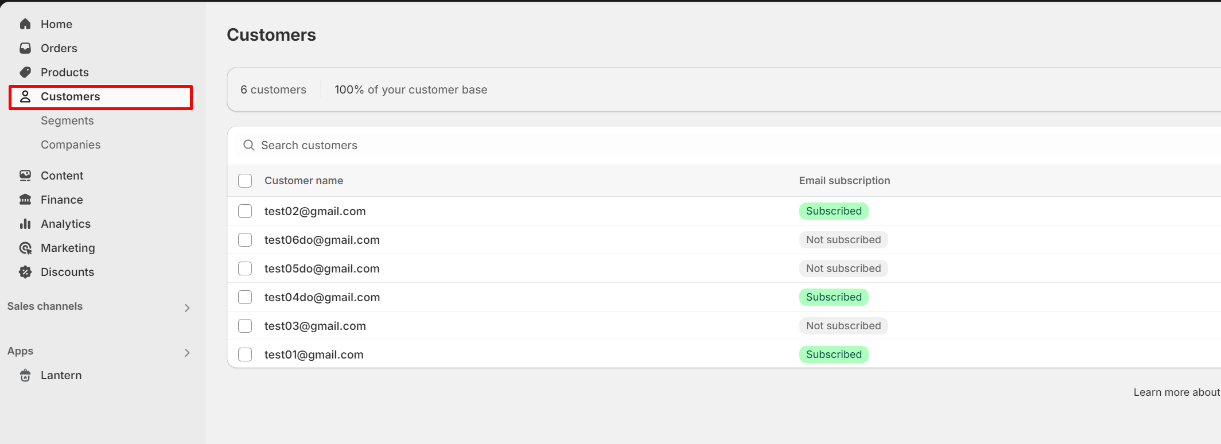Click Not subscribed badge for test05do@gmail.com
1221x444 pixels.
[843, 268]
